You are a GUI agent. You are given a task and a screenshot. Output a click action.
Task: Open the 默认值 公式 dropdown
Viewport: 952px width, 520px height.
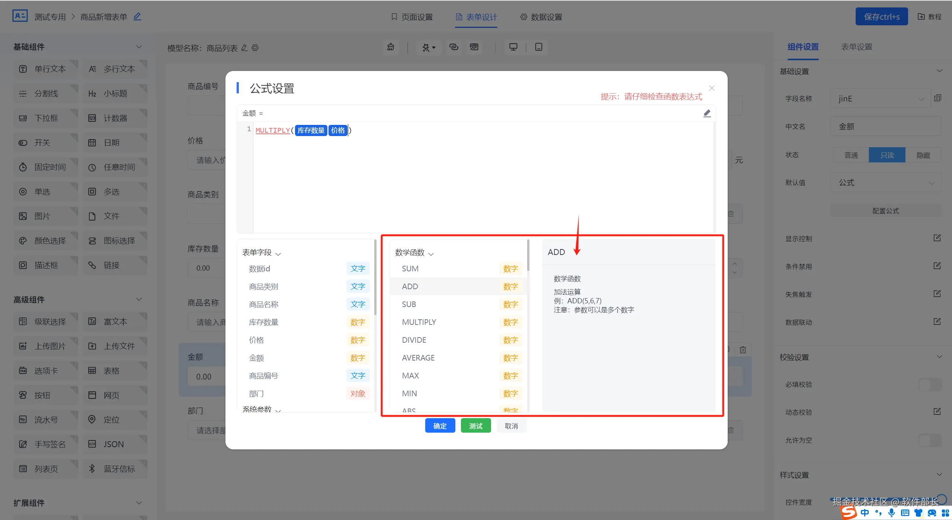[885, 183]
